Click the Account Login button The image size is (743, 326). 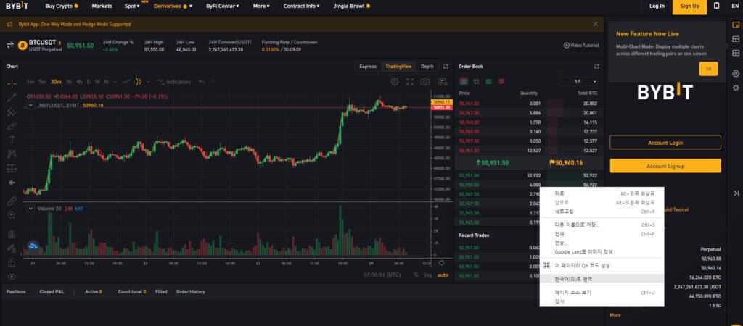tap(665, 143)
